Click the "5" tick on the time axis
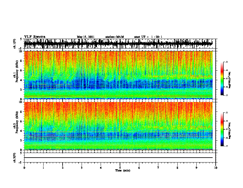 120,168
